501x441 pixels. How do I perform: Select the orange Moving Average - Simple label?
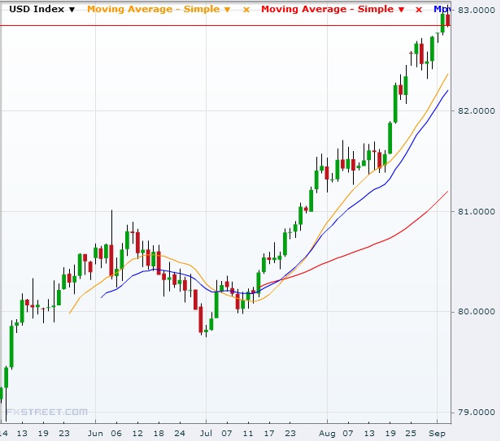(152, 10)
